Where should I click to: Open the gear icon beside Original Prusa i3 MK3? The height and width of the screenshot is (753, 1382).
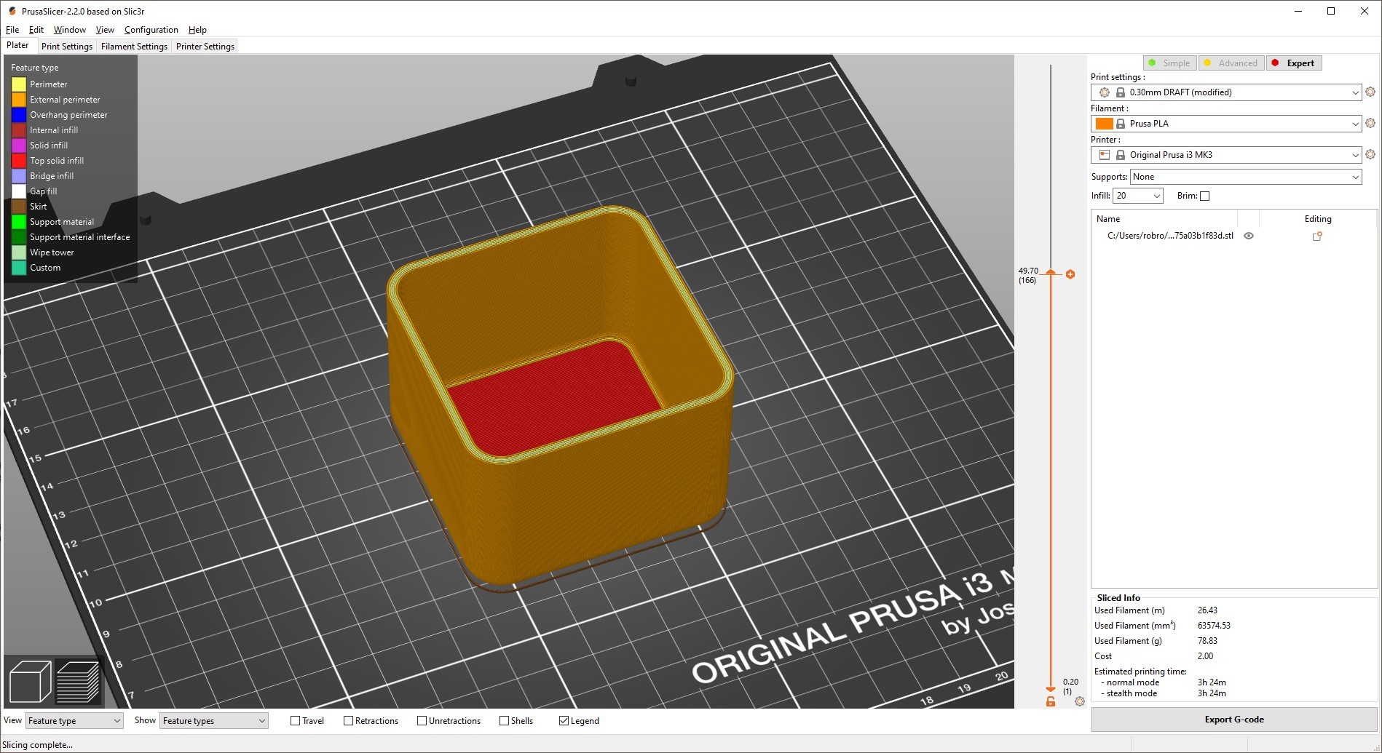tap(1371, 155)
